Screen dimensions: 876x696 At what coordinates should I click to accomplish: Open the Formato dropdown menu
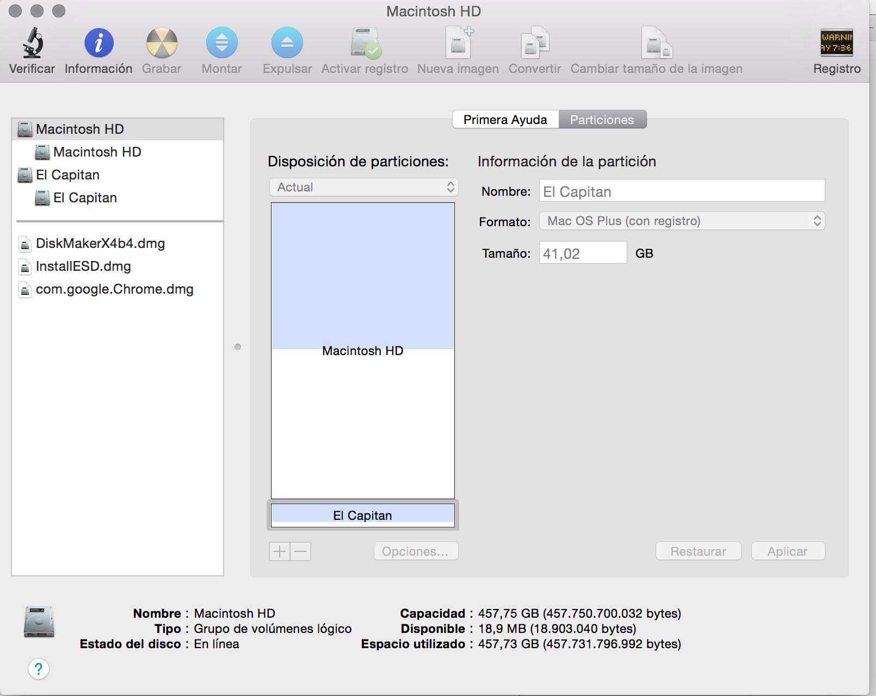pos(682,221)
